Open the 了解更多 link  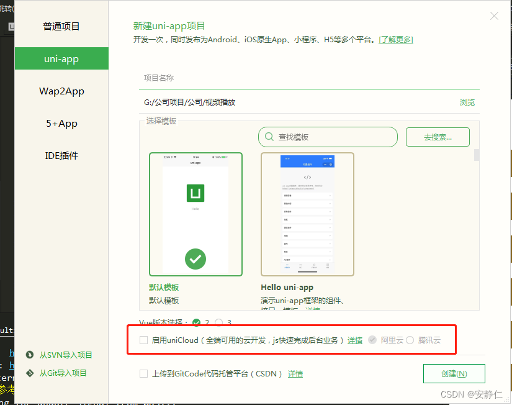point(396,39)
